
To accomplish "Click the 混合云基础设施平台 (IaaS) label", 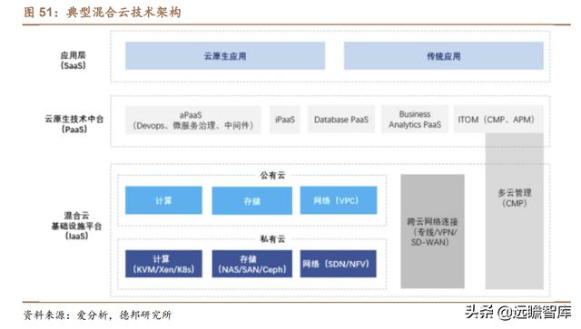I will (76, 226).
